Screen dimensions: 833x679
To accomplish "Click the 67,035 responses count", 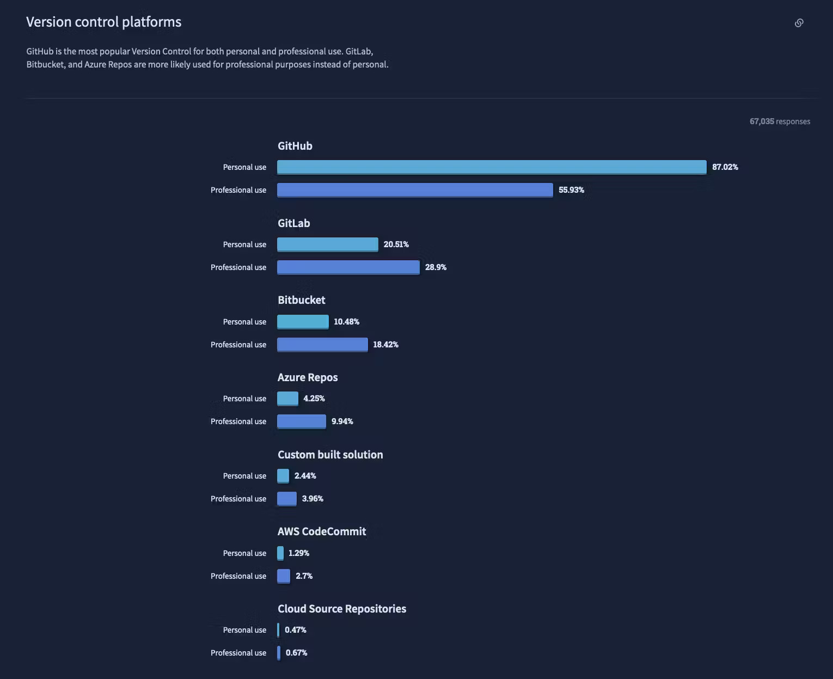I will 780,121.
